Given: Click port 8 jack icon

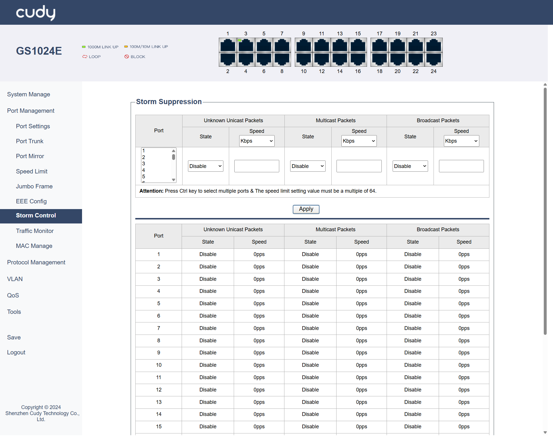Looking at the screenshot, I should pyautogui.click(x=282, y=59).
